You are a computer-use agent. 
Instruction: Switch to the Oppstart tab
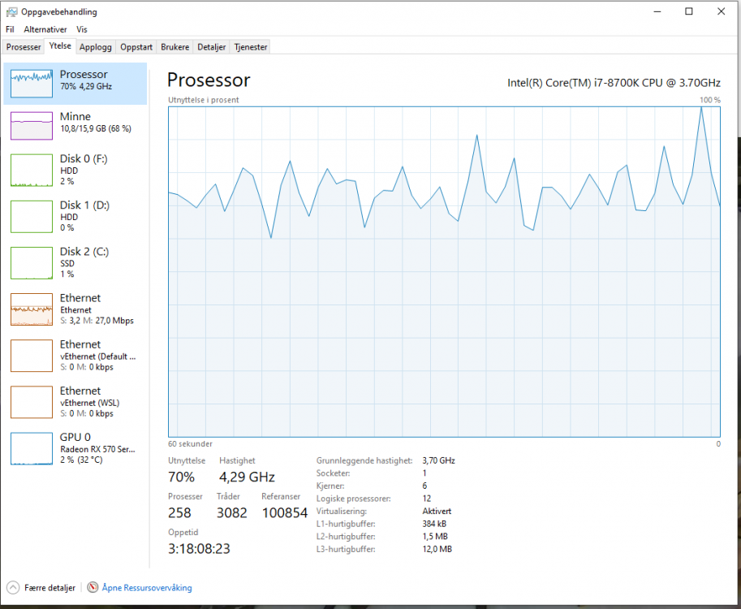click(136, 47)
